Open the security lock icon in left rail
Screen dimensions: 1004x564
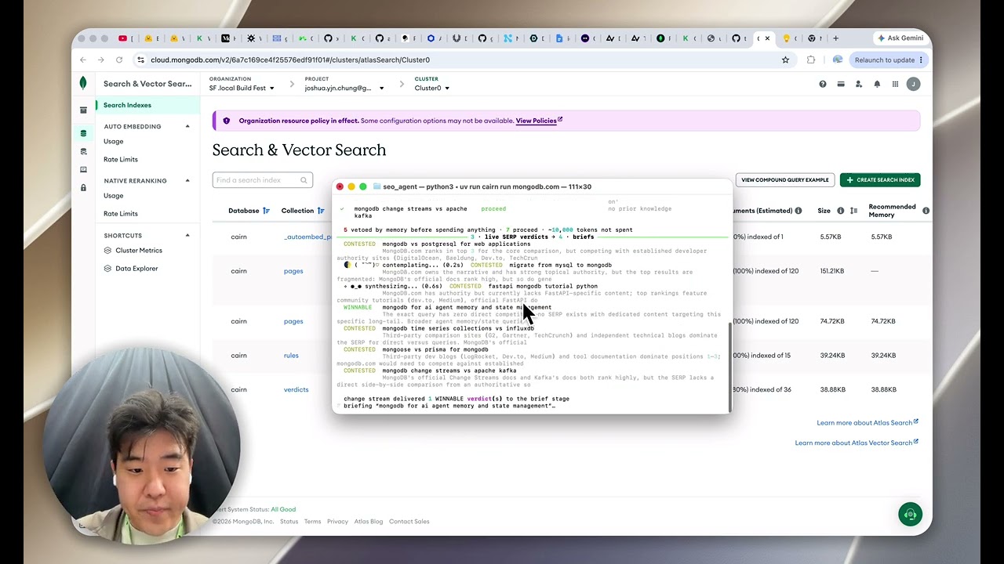(x=83, y=188)
